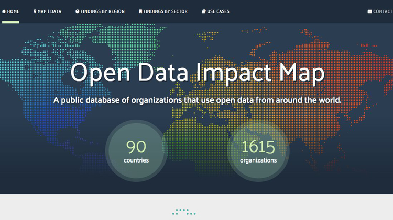Click the 'A public database of organizations' tagline
The image size is (393, 220).
pos(198,100)
